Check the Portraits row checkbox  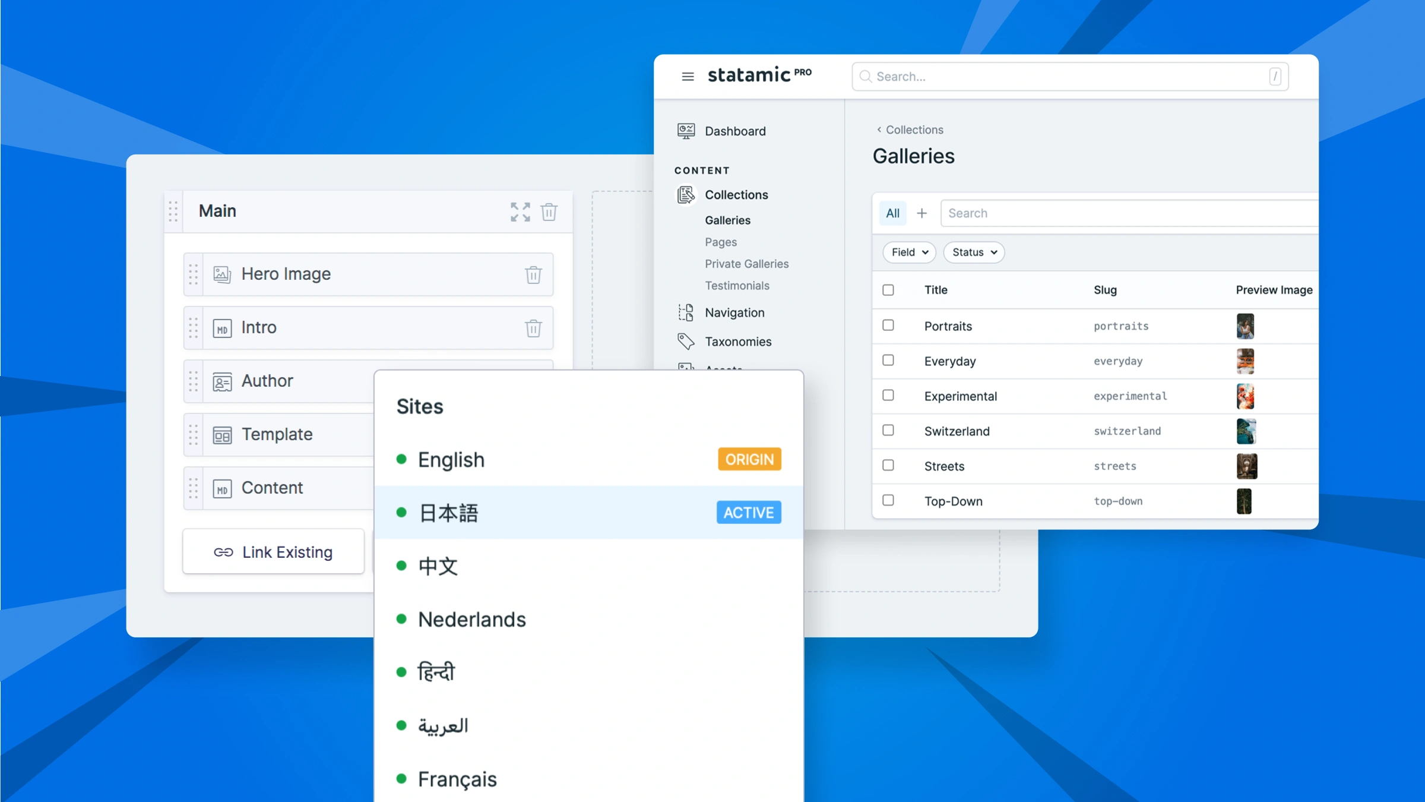pyautogui.click(x=888, y=326)
